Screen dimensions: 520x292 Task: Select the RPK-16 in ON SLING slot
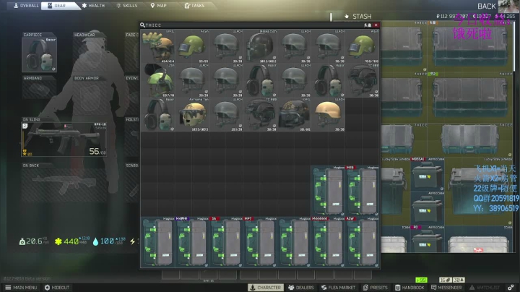tap(64, 139)
